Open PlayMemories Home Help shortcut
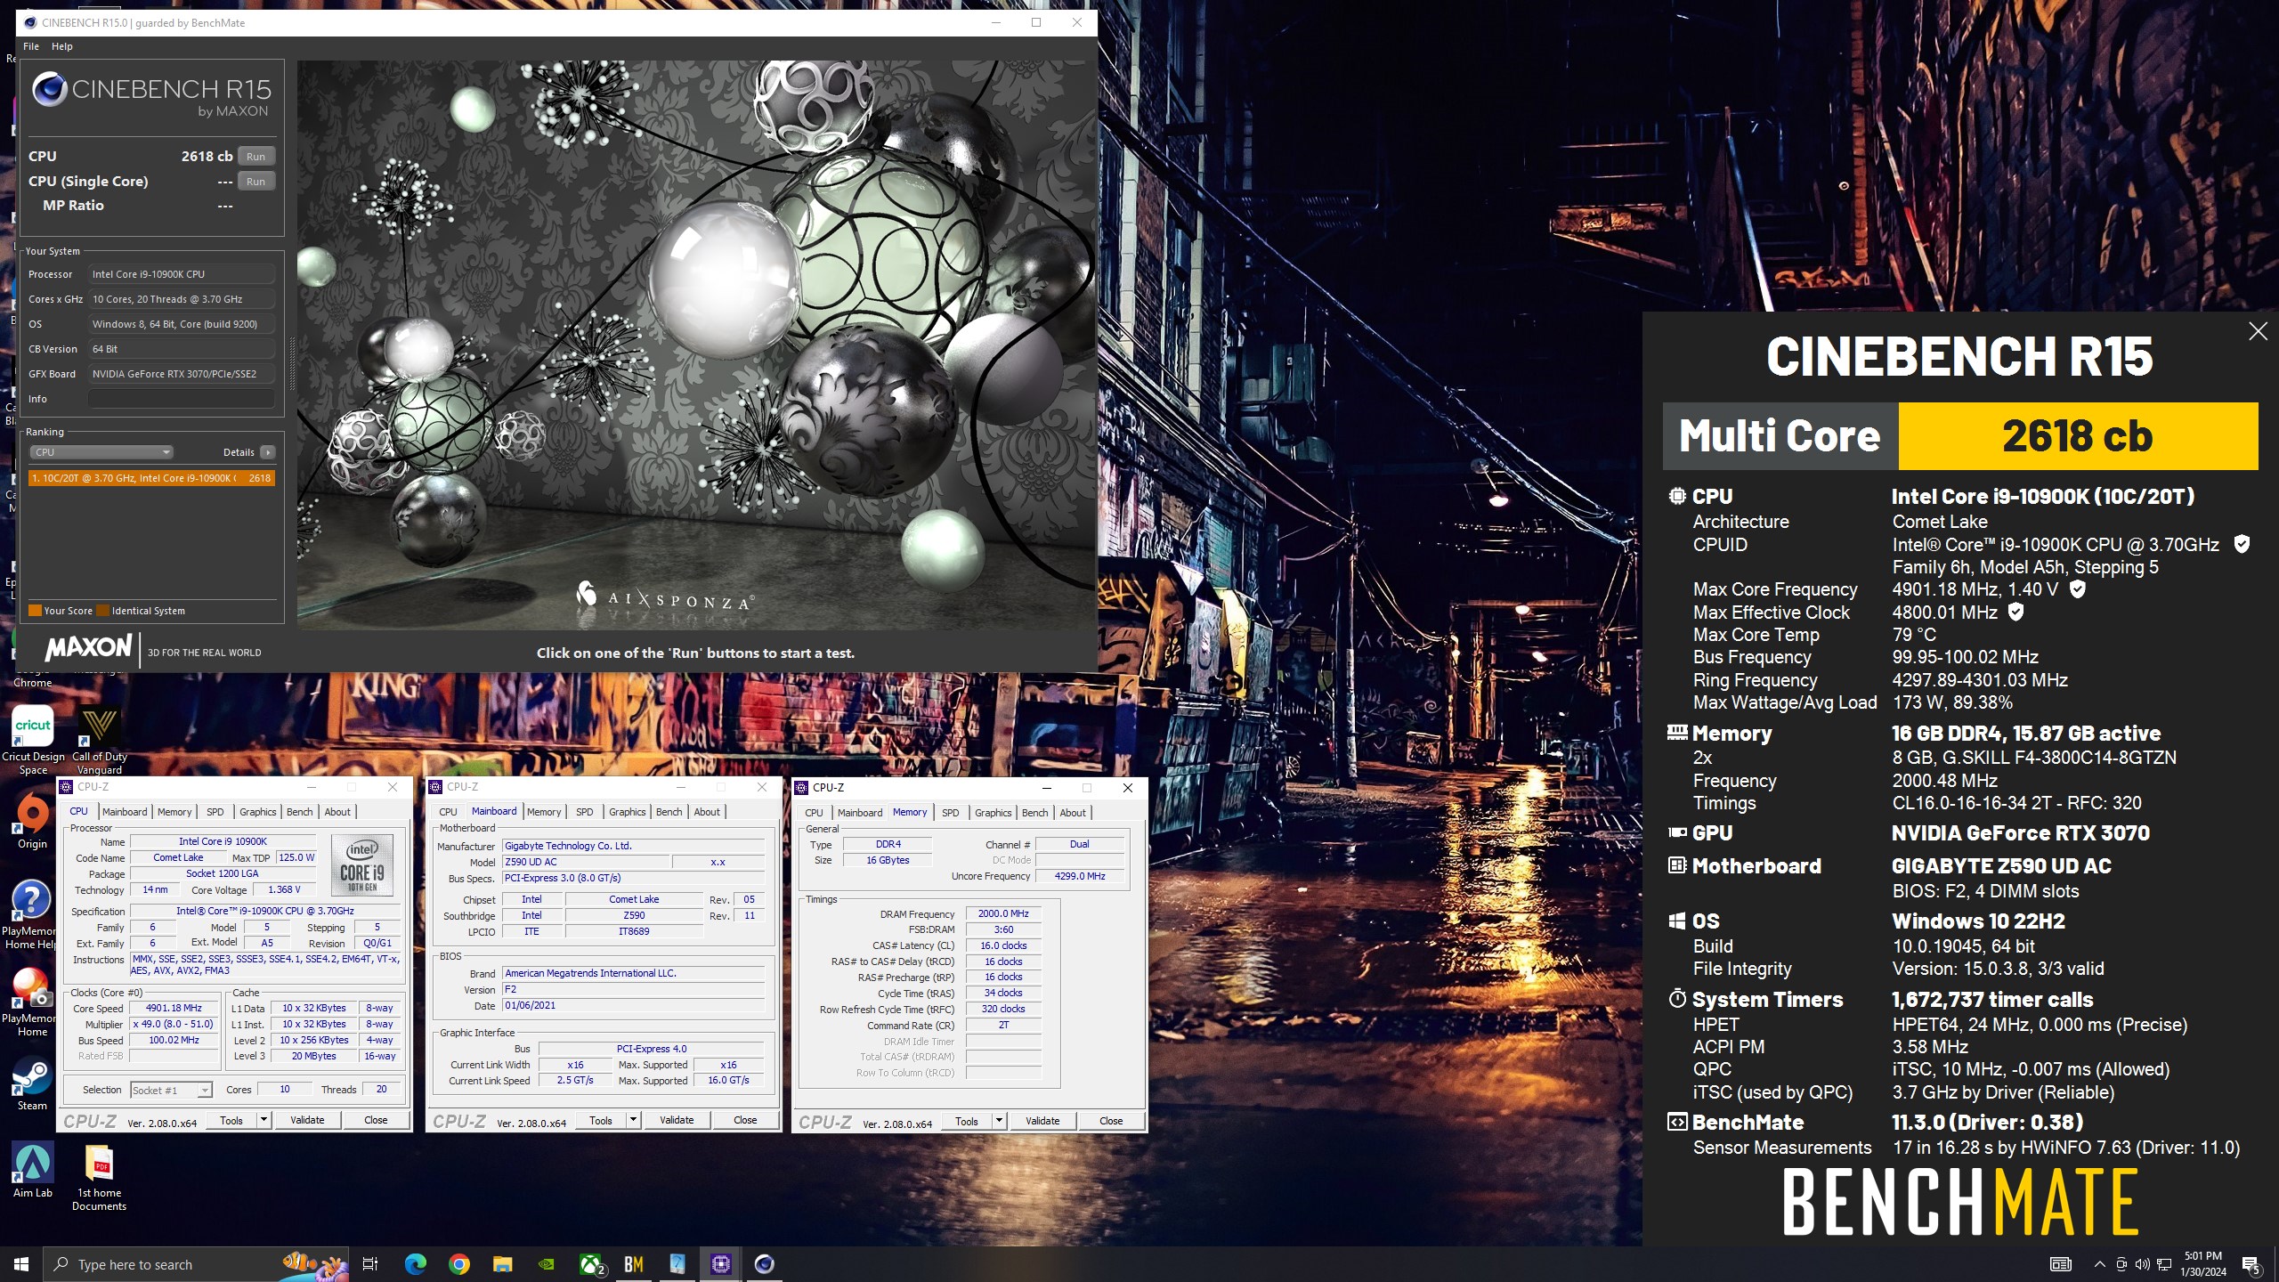The width and height of the screenshot is (2279, 1282). (30, 913)
